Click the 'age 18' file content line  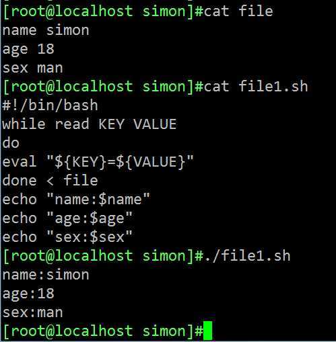28,49
